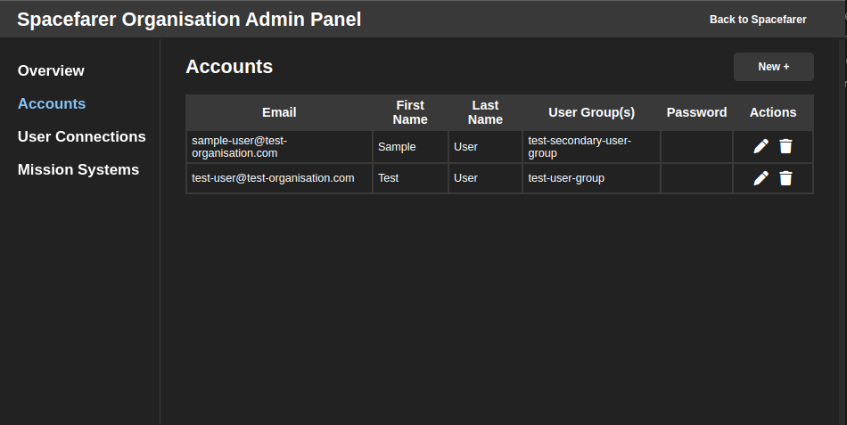
Task: Click the first name cell 'Sample'
Action: (x=410, y=147)
